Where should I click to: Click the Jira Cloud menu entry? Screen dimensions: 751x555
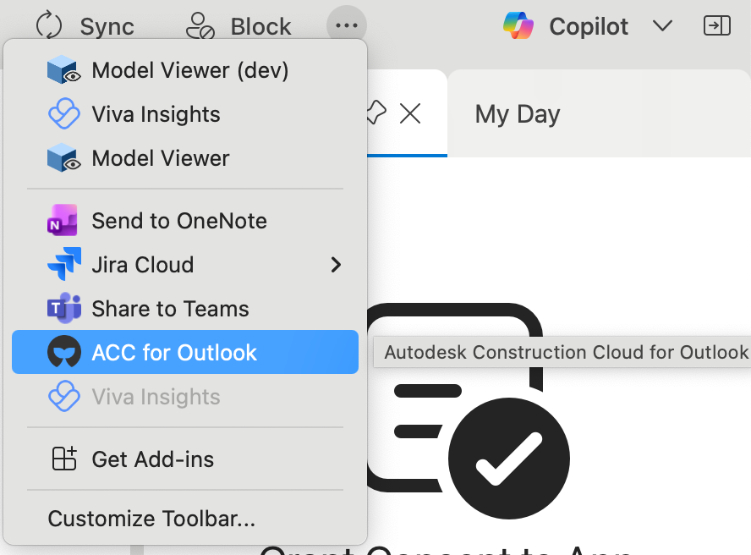click(143, 265)
